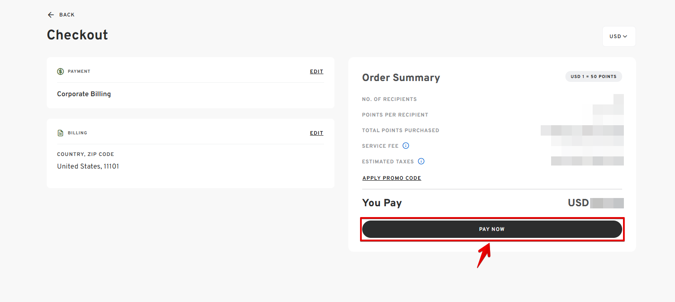Go back using the BACK text
Screen dimensions: 675x302
(x=67, y=15)
